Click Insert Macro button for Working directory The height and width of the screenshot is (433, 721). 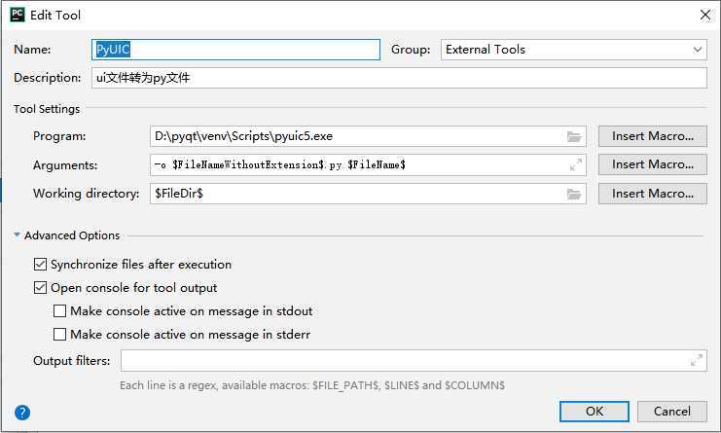point(653,194)
